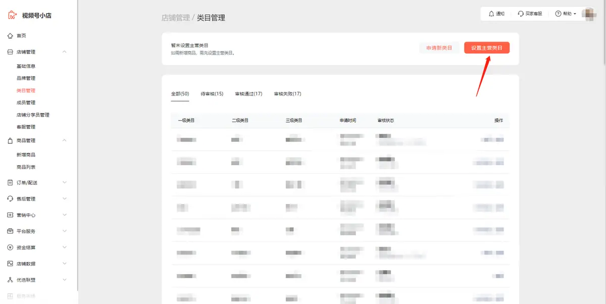Click the 资金结算 yuan coin icon
Viewport: 606px width, 304px height.
[10, 247]
